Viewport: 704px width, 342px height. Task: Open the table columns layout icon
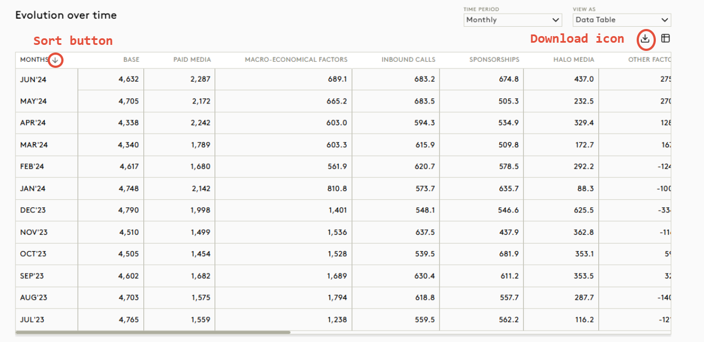[x=665, y=38]
